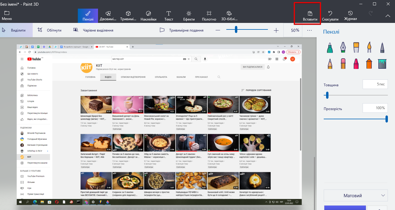
Task: Focus the Товщина 5 пкс input field
Action: (x=375, y=84)
